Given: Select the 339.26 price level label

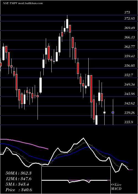Looking at the screenshot, I should (x=129, y=113).
